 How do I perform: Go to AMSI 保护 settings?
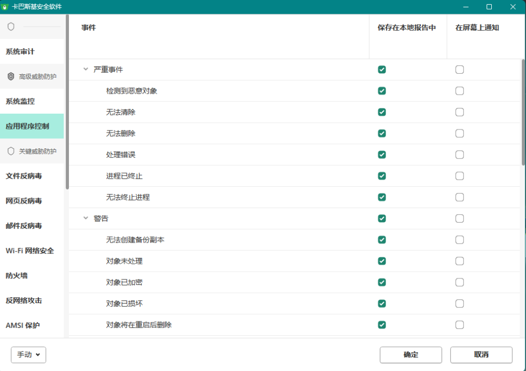[23, 325]
